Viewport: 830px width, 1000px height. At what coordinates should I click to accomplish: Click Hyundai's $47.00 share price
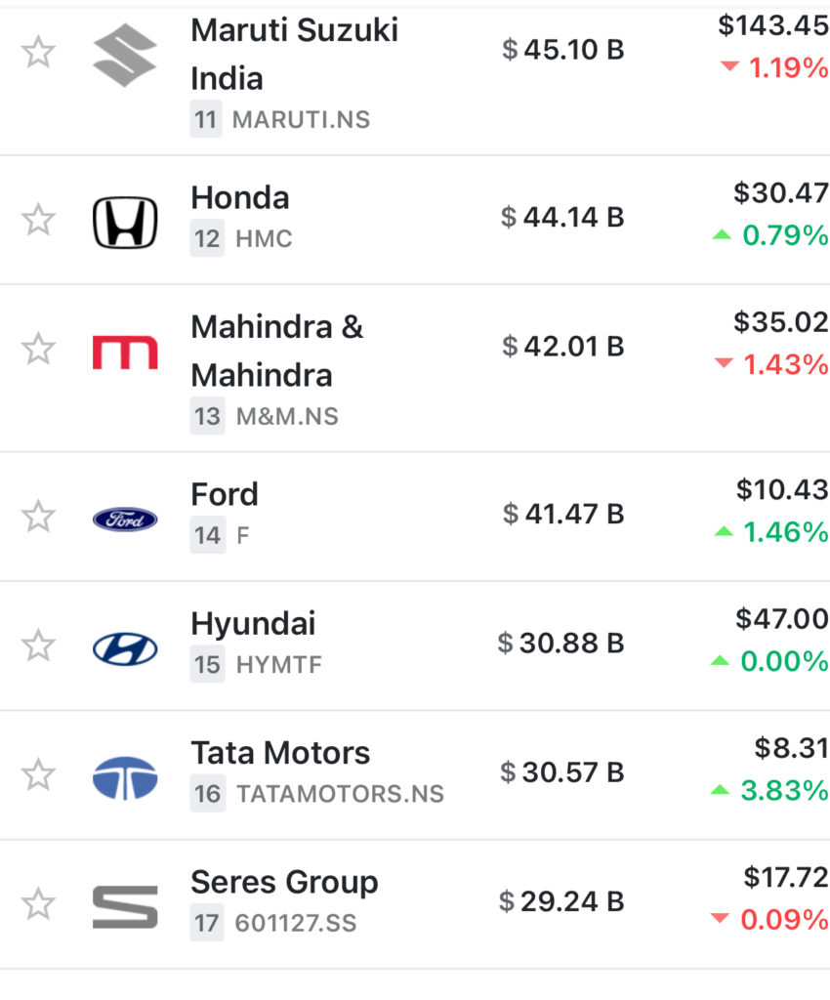(782, 619)
